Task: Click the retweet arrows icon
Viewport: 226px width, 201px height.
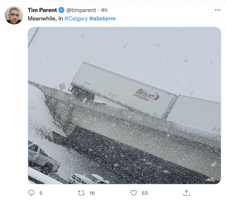Action: (x=81, y=193)
